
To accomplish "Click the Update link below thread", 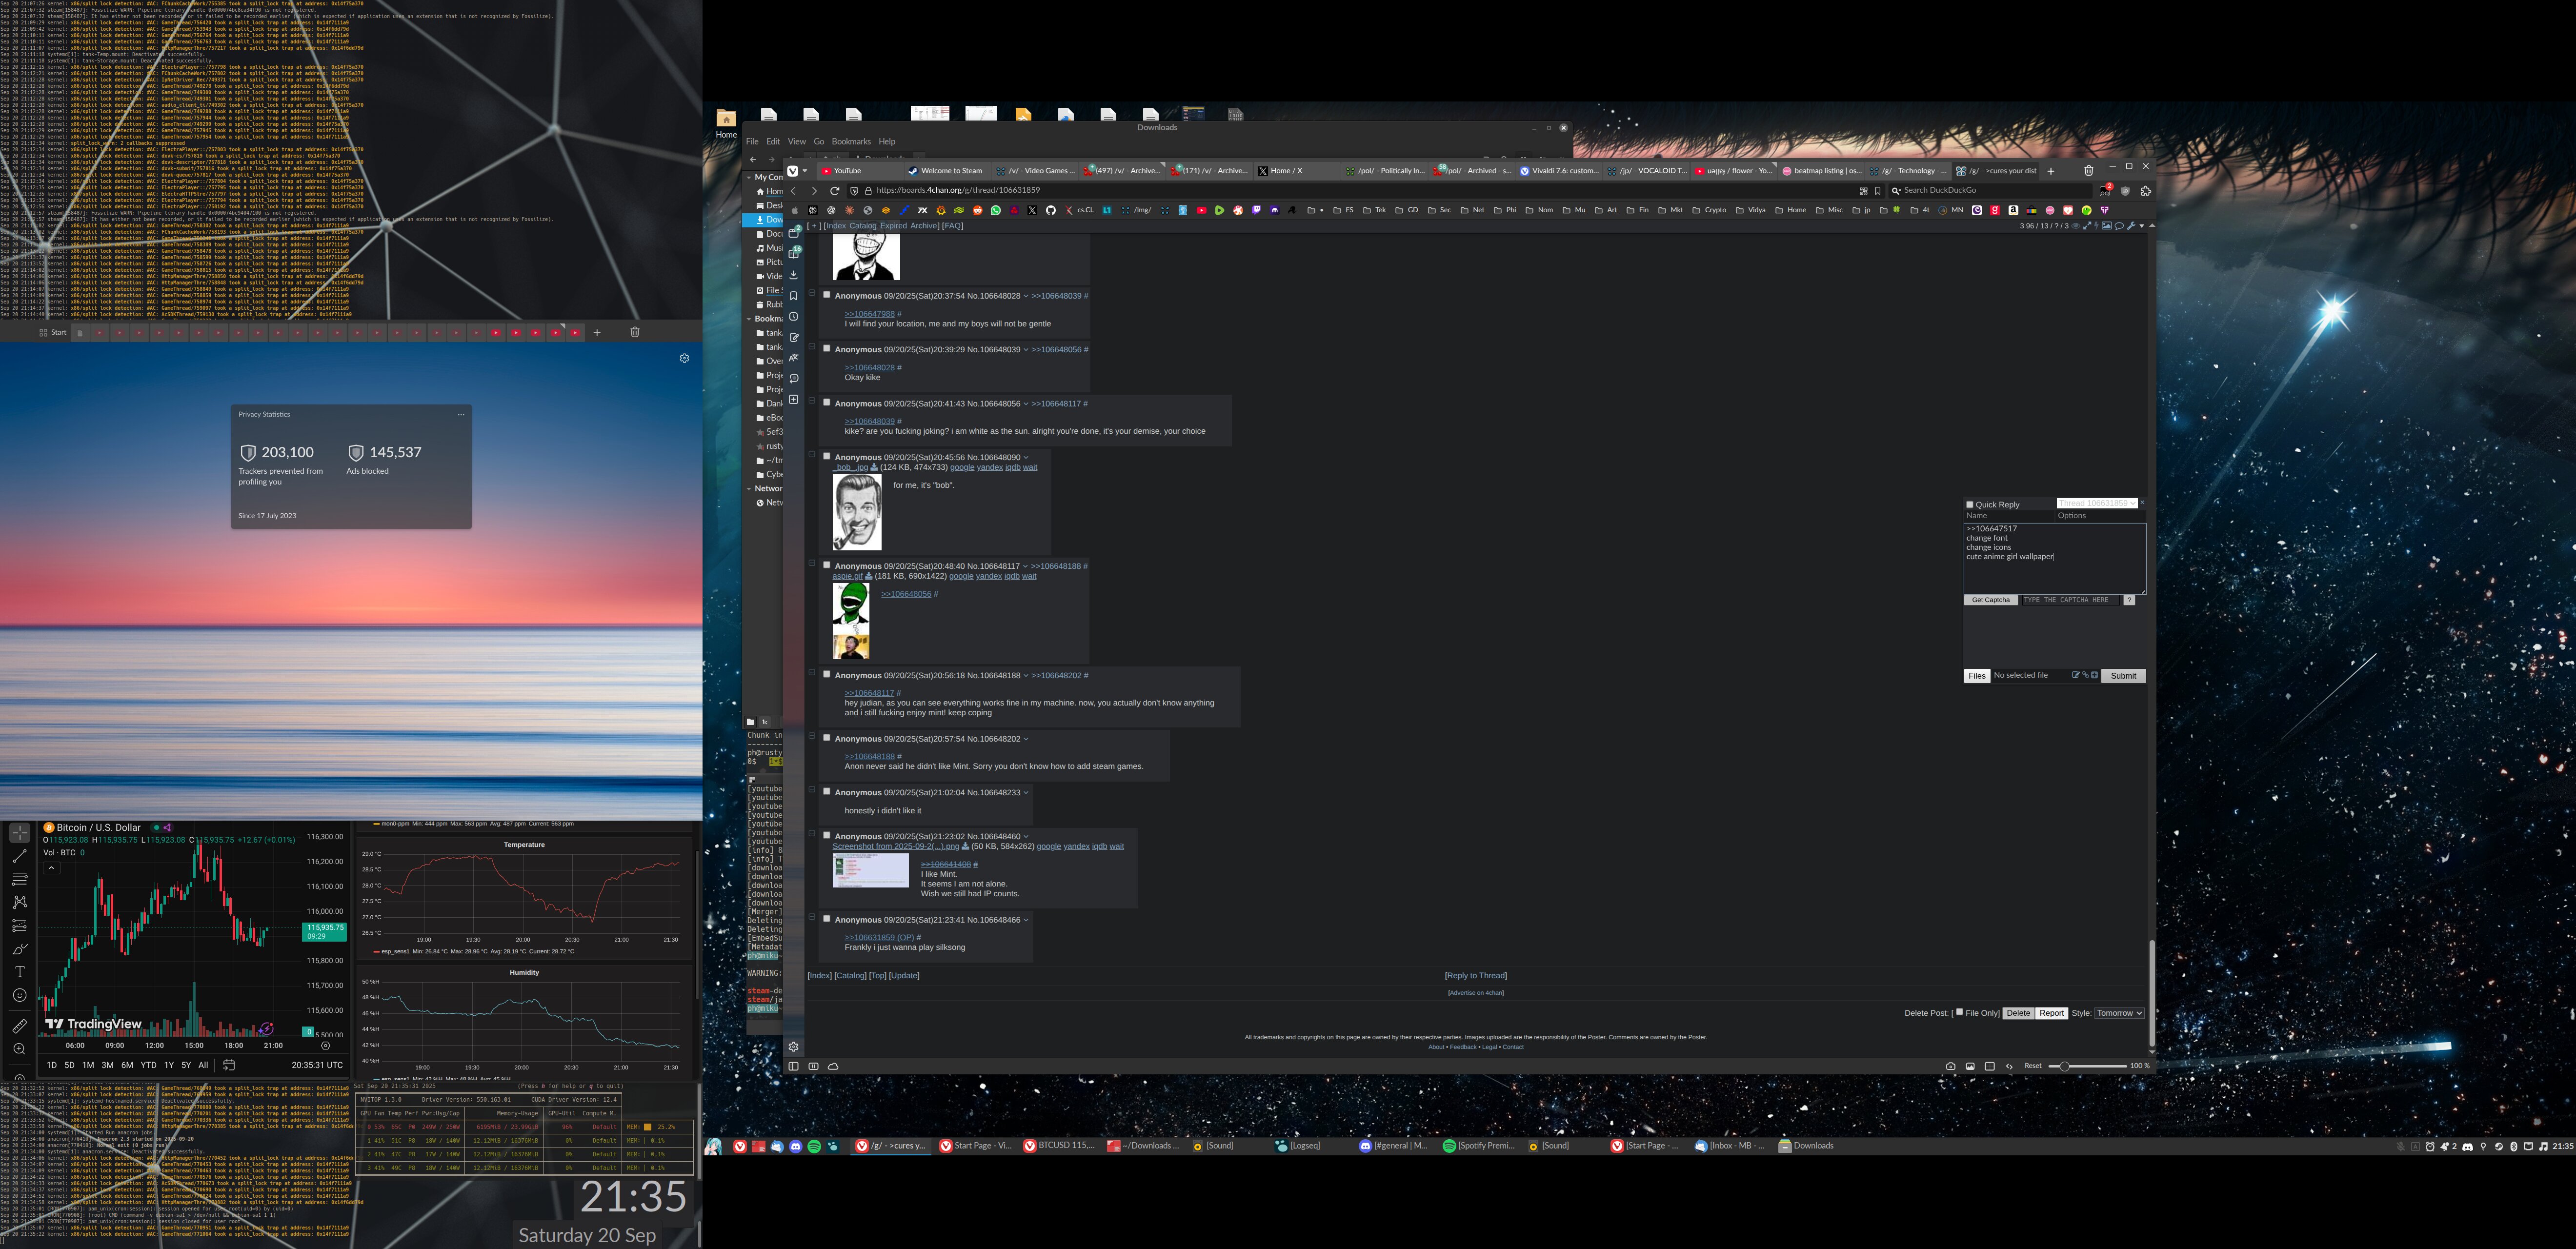I will click(904, 976).
